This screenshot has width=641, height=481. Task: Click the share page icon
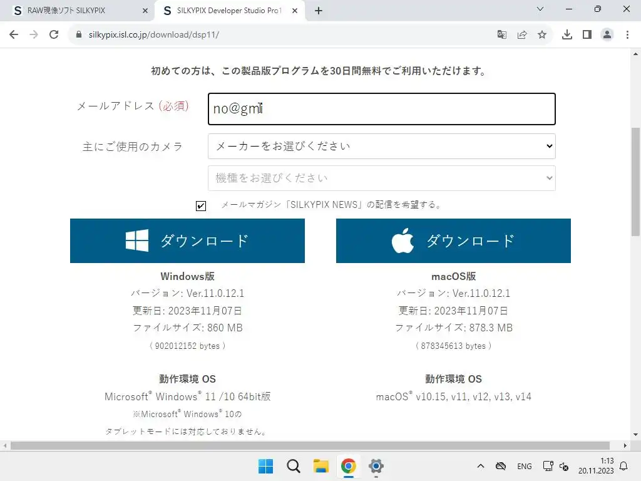522,35
